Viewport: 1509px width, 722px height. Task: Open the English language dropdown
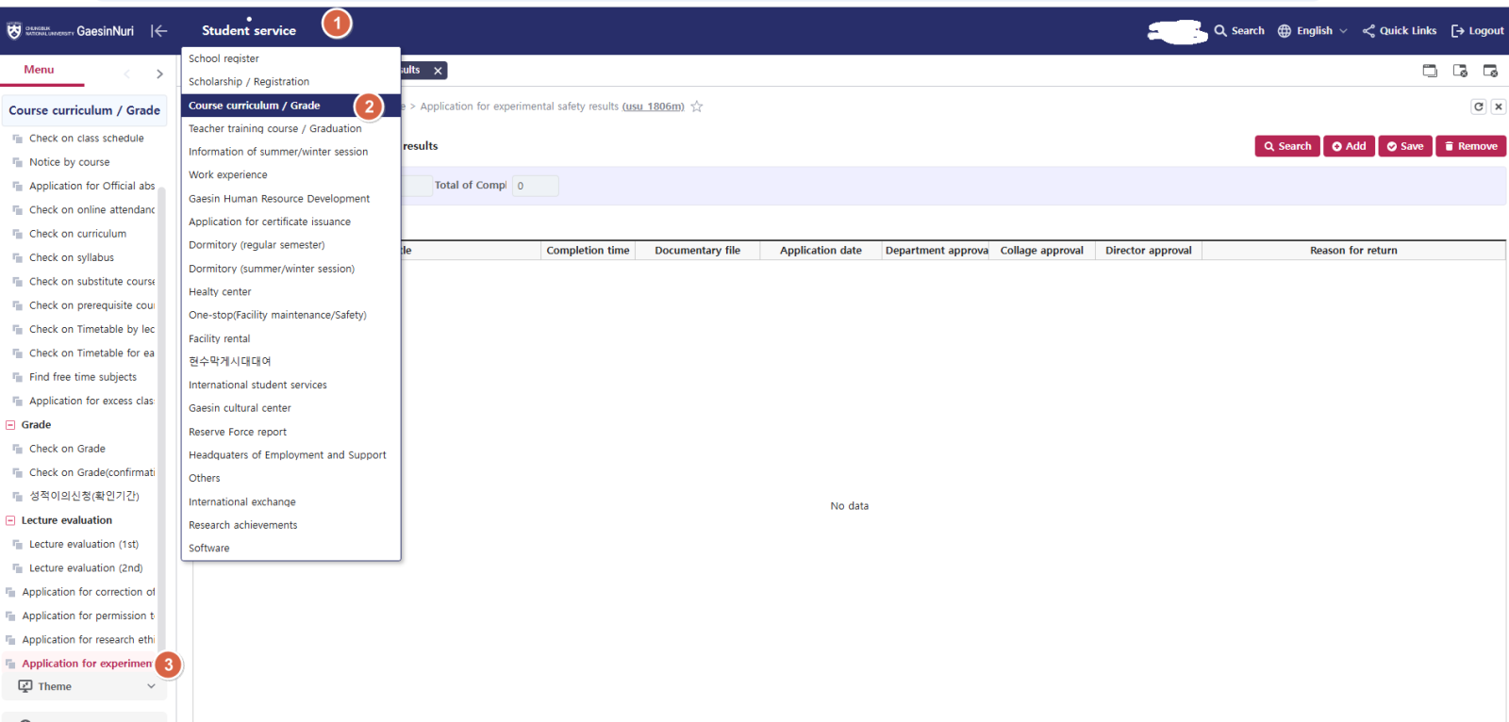pos(1313,31)
